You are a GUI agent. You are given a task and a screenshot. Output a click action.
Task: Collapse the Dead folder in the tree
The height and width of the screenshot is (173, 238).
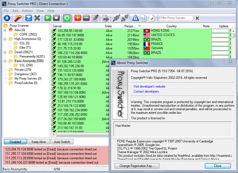(5, 52)
